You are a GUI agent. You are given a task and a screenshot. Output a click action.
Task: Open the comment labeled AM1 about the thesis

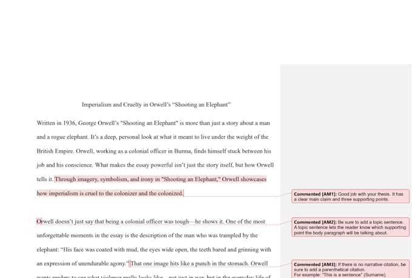pyautogui.click(x=350, y=196)
